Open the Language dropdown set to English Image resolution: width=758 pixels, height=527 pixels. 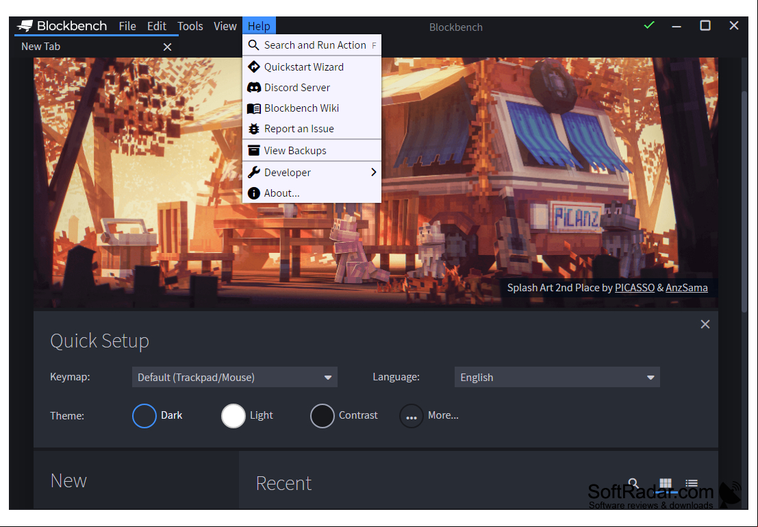(x=557, y=377)
